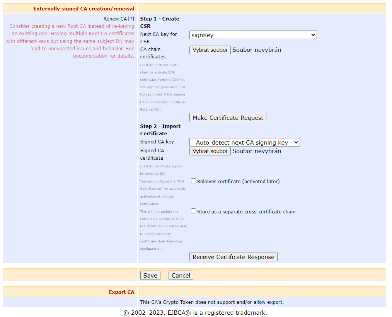Viewport: 392px width, 317px height.
Task: Open the Renew CA [?] help link
Action: pyautogui.click(x=131, y=19)
